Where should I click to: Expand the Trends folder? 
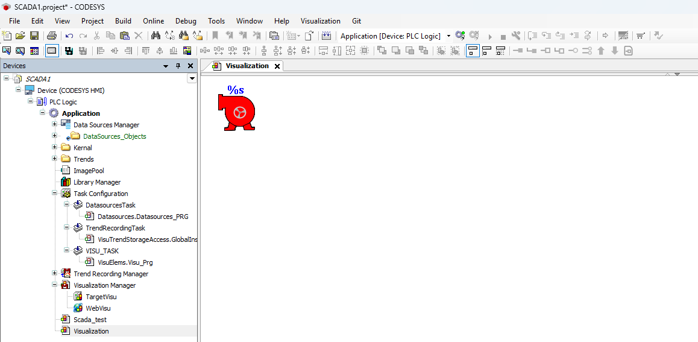tap(54, 159)
